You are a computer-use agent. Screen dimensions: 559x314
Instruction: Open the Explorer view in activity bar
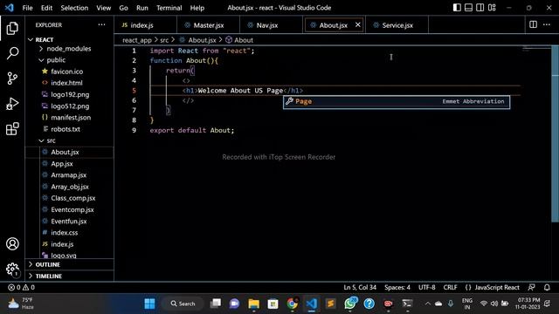click(12, 28)
